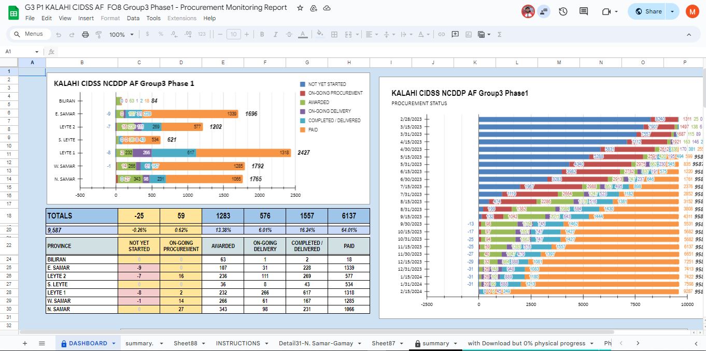This screenshot has width=706, height=351.
Task: Open the comments panel icon
Action: click(584, 11)
